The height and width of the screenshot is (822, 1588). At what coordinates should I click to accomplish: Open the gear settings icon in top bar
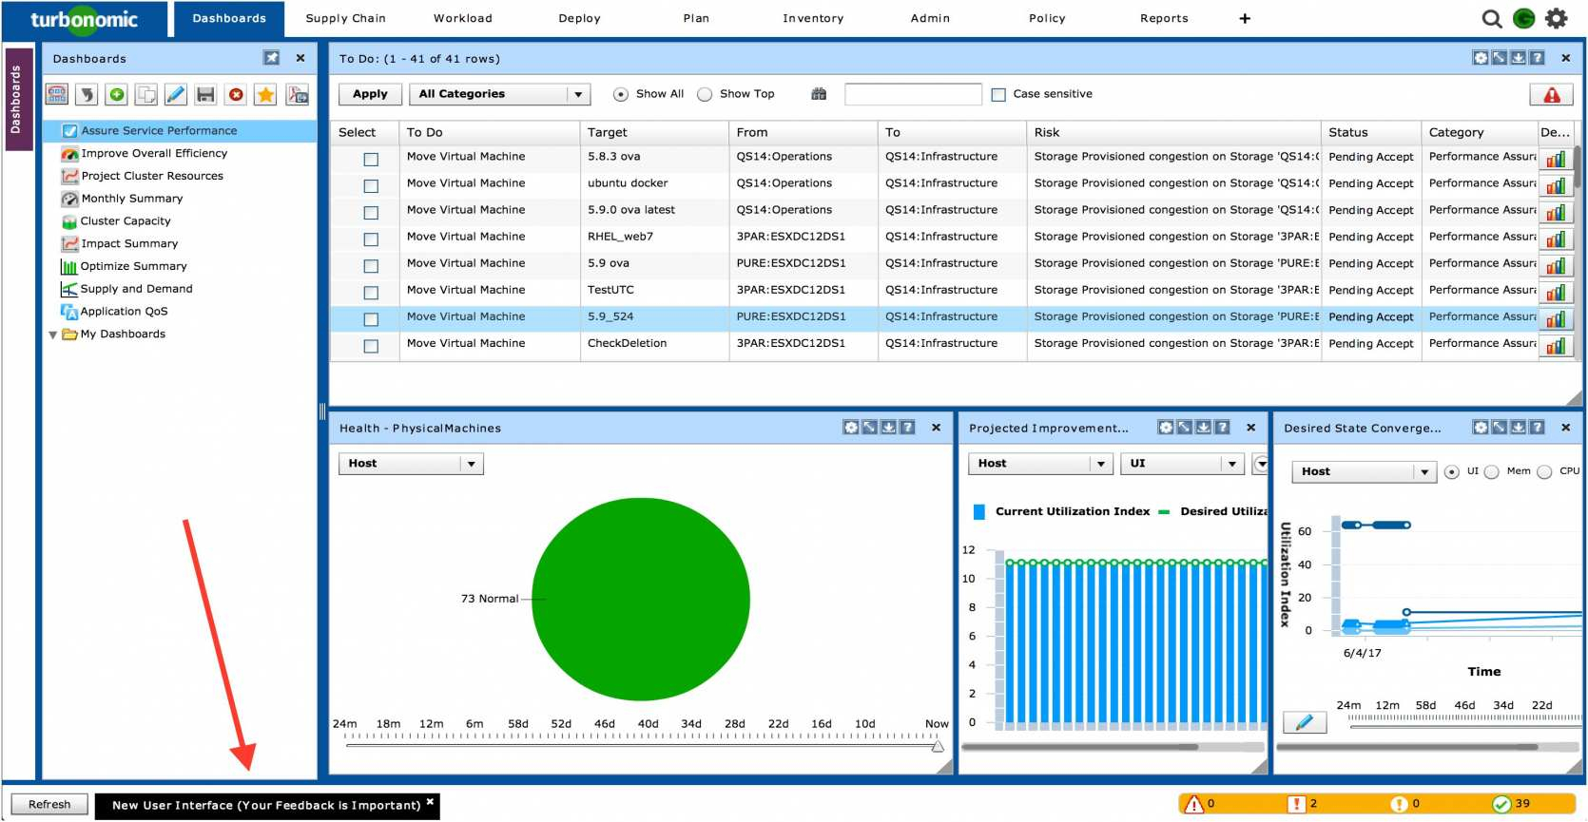1556,18
